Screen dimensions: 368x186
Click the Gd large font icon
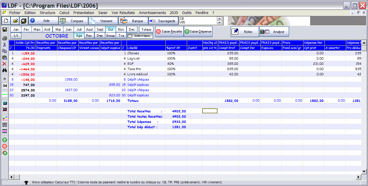(5, 86)
